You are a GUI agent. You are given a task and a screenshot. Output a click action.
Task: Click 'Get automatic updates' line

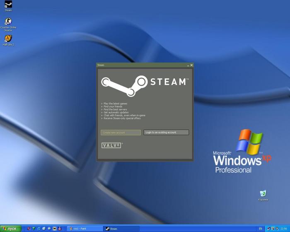pos(116,112)
